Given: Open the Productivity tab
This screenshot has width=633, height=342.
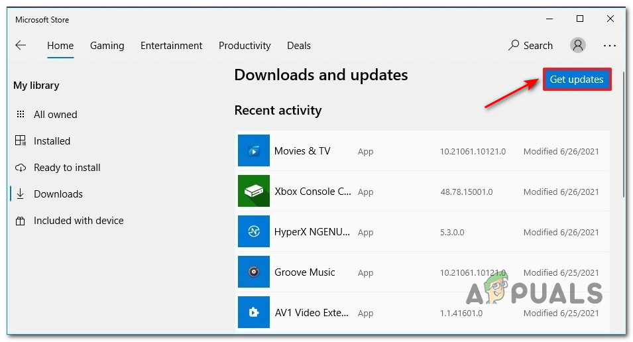Looking at the screenshot, I should tap(245, 46).
